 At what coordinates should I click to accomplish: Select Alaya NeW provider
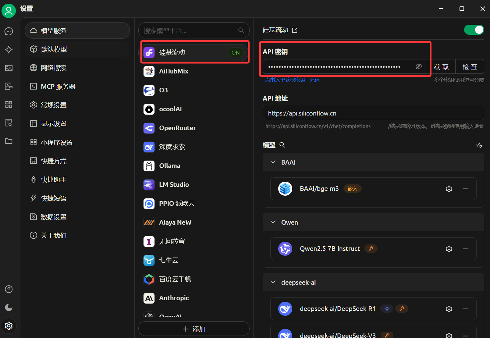194,222
